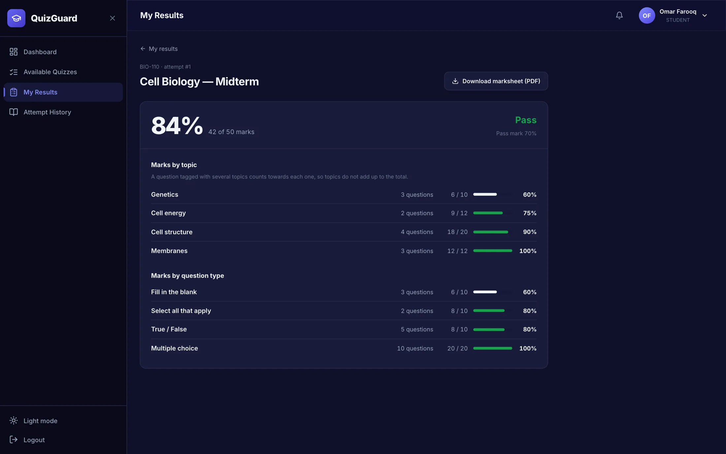Open notifications with the bell icon

(619, 16)
